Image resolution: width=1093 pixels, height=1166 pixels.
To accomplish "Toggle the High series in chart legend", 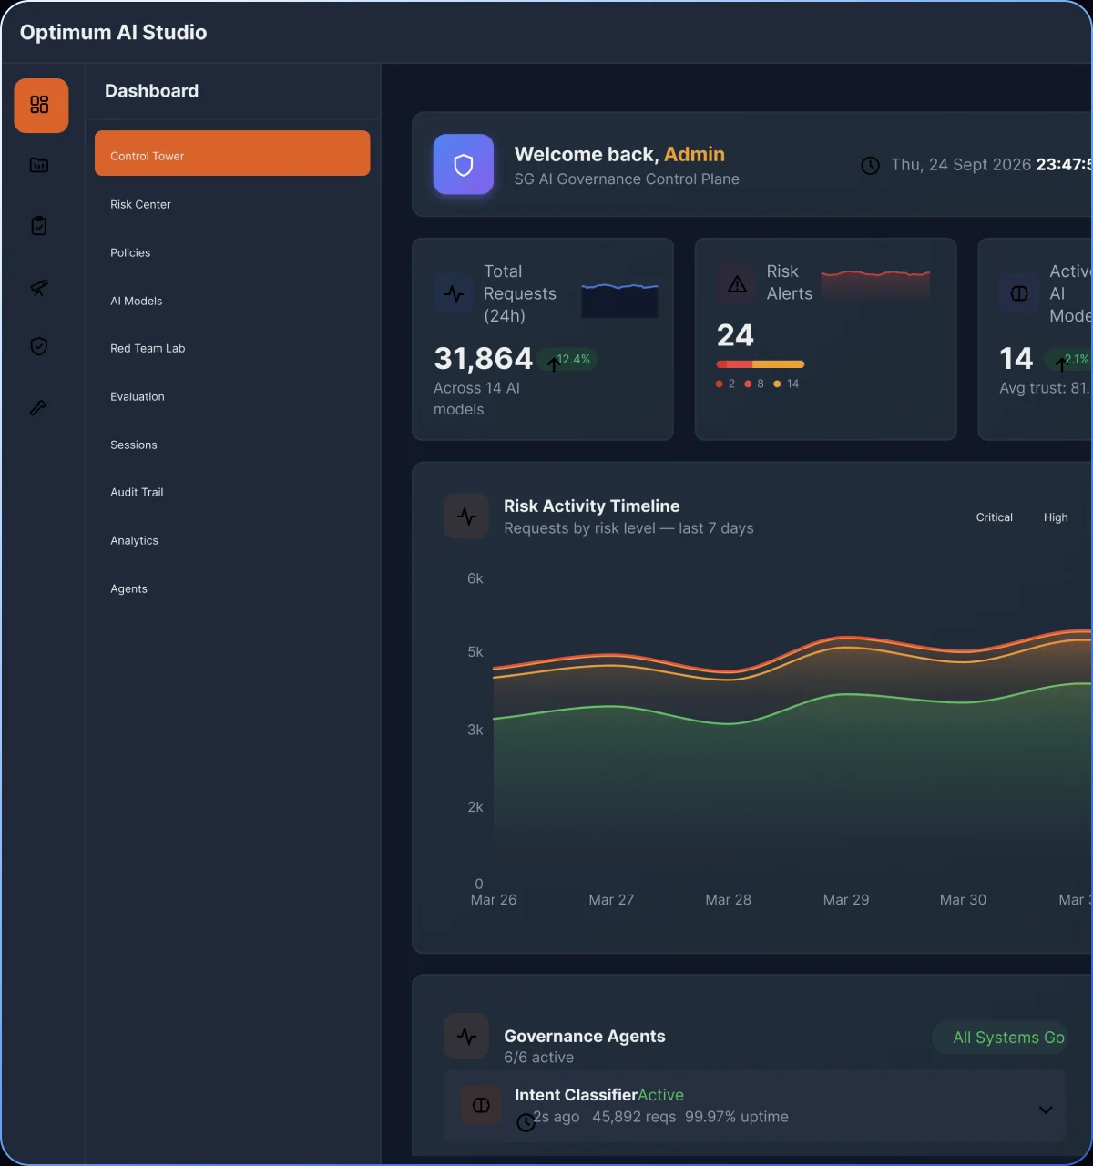I will 1056,517.
